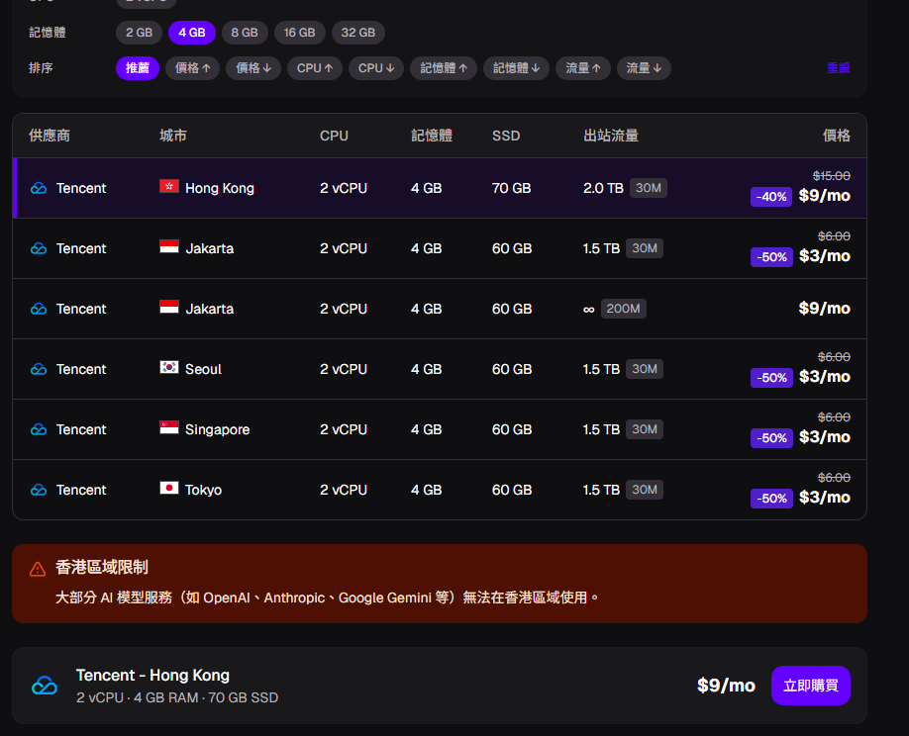909x736 pixels.
Task: Click the 城市 column header
Action: tap(173, 136)
